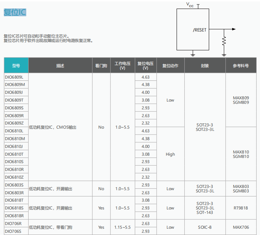Image resolution: width=260 pixels, height=235 pixels.
Task: Click the output arrow of the RESET line
Action: [233, 29]
